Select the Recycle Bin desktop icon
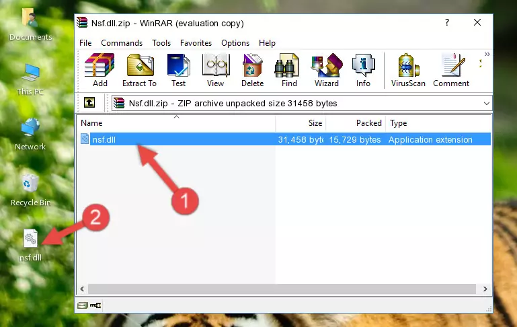 click(31, 190)
